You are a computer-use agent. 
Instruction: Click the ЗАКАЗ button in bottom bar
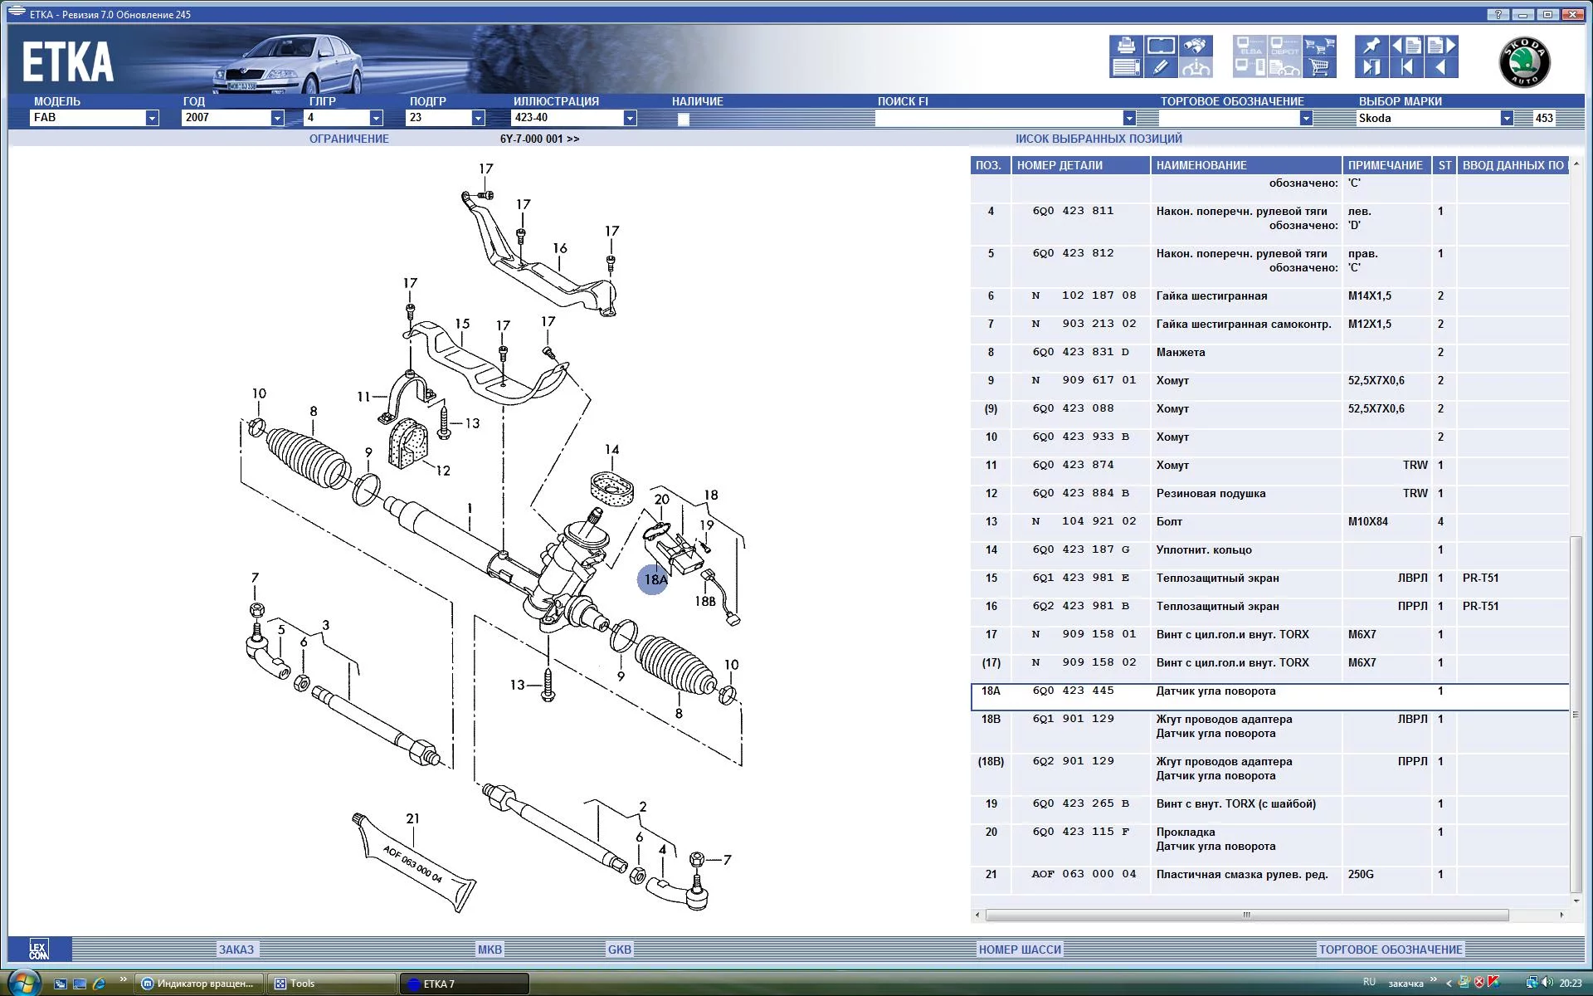click(x=236, y=950)
